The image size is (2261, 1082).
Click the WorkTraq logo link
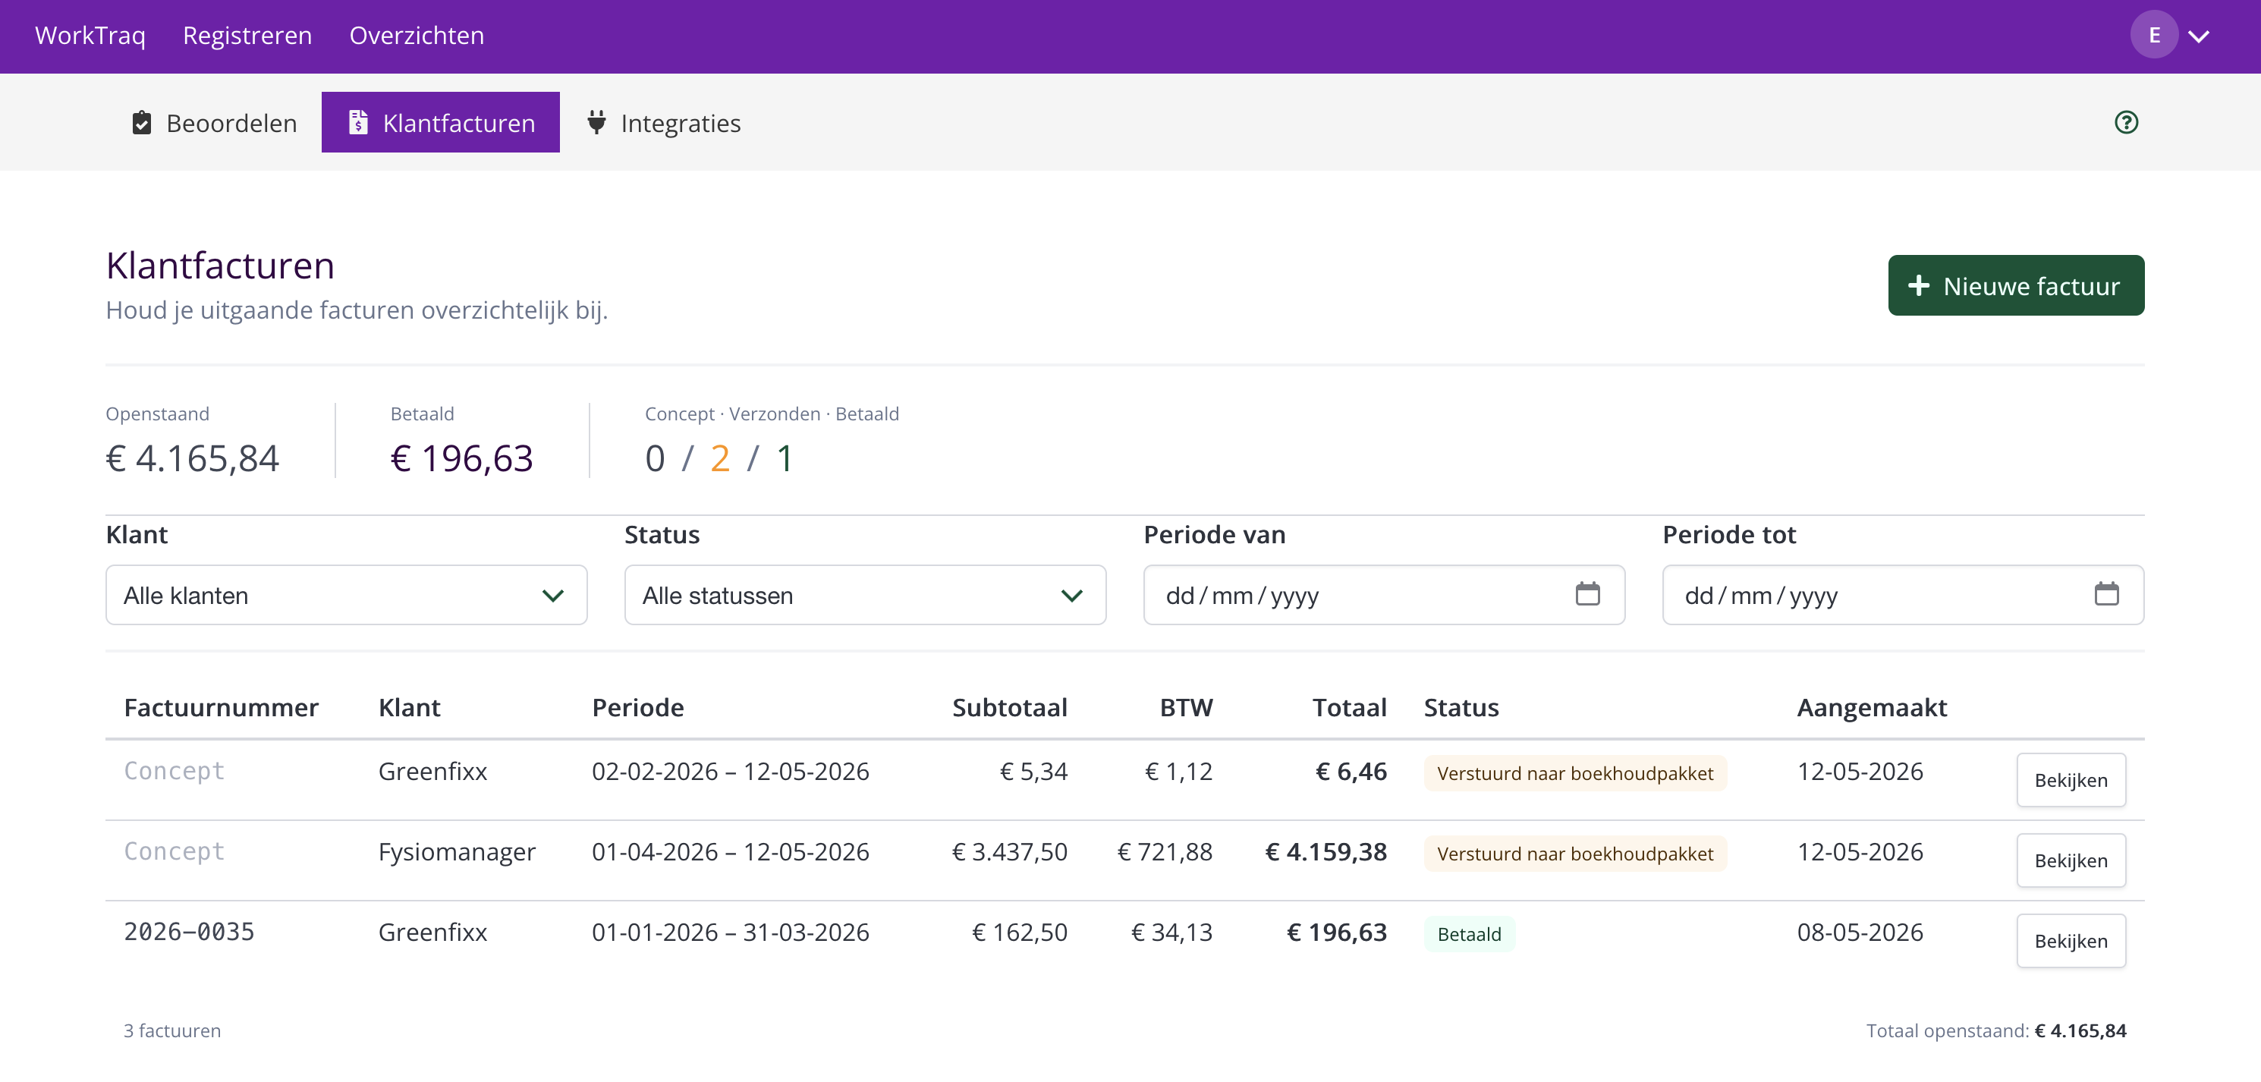(90, 35)
